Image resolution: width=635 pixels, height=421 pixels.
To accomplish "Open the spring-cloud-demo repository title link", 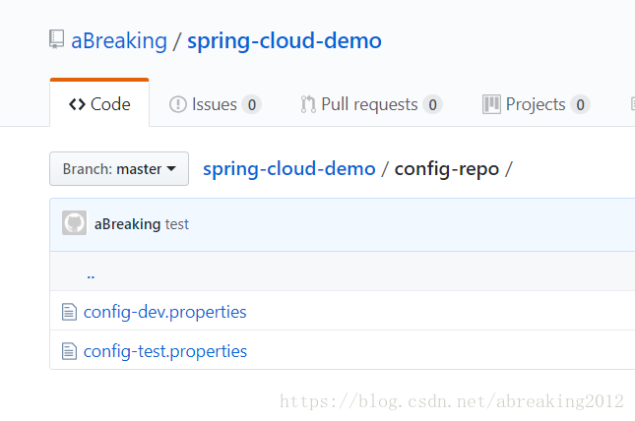I will [x=285, y=41].
